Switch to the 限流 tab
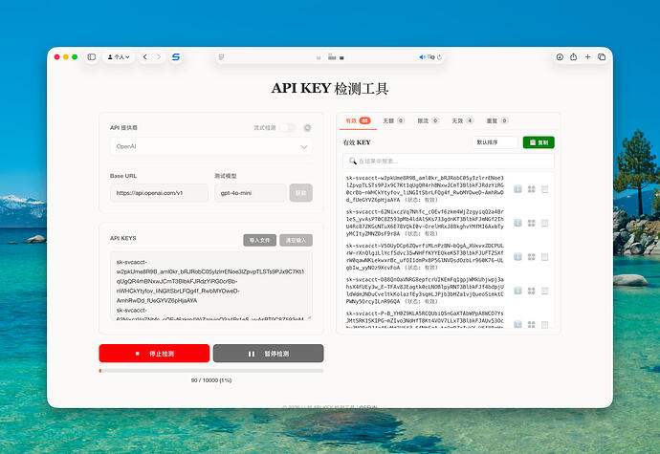This screenshot has height=454, width=660. (429, 120)
